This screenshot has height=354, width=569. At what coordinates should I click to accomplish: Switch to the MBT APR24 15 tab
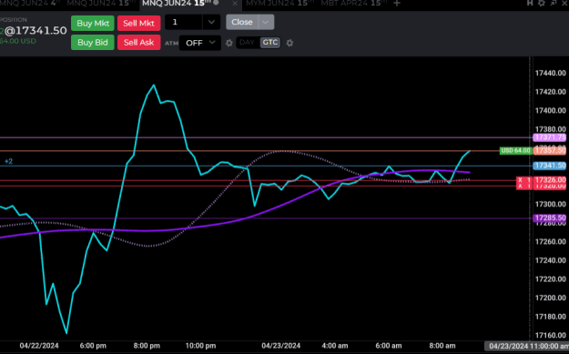coord(355,4)
